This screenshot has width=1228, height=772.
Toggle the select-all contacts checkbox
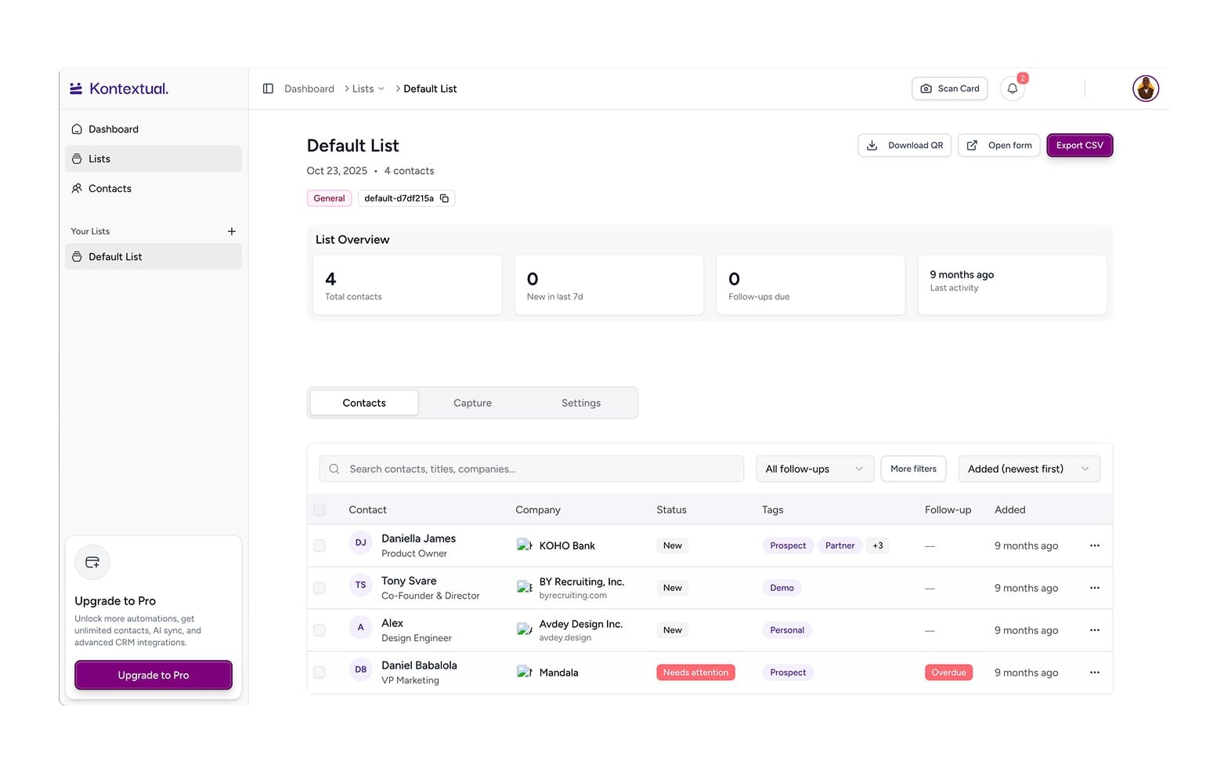320,509
